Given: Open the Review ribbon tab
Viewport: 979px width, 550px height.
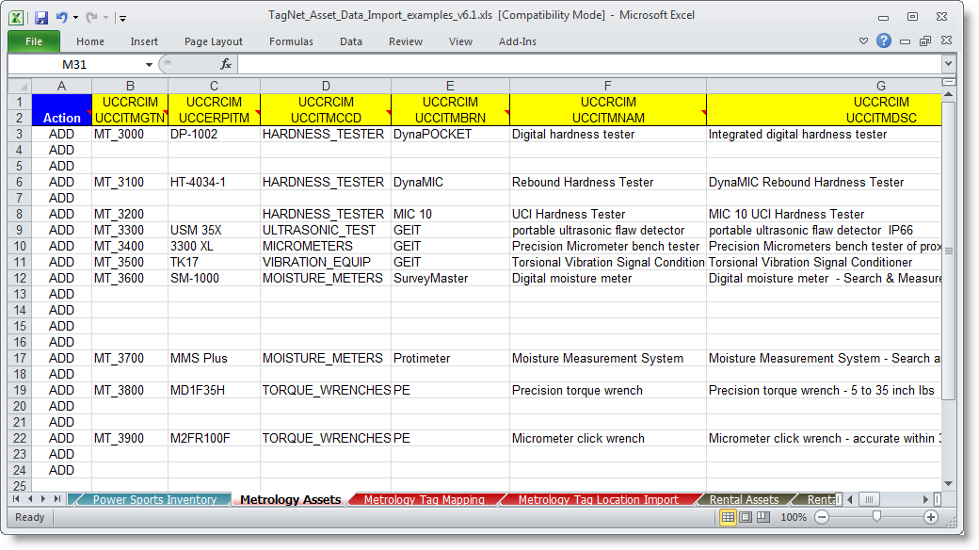Looking at the screenshot, I should tap(405, 41).
